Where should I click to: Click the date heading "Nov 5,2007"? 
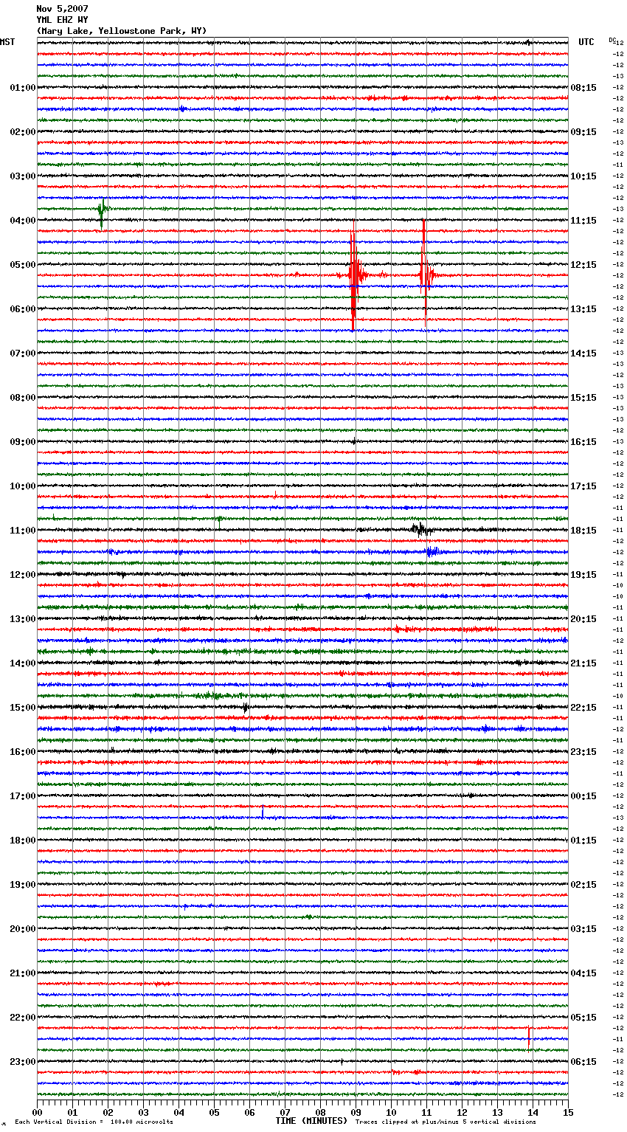click(x=62, y=9)
